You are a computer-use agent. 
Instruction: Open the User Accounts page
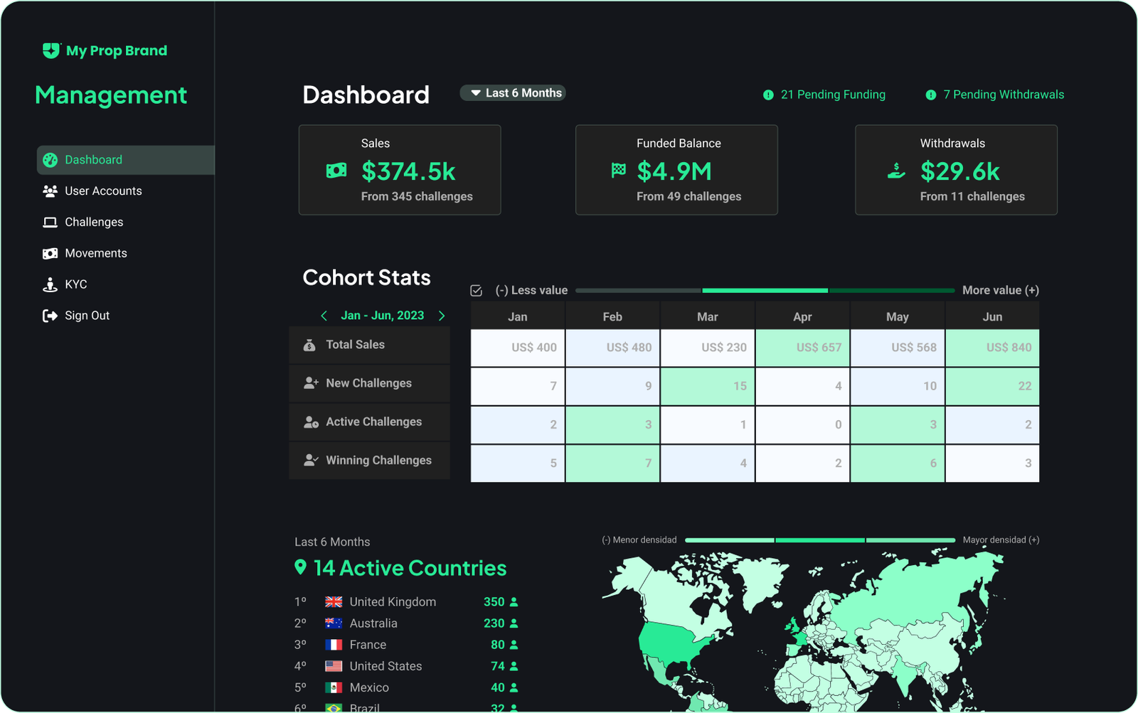[103, 191]
